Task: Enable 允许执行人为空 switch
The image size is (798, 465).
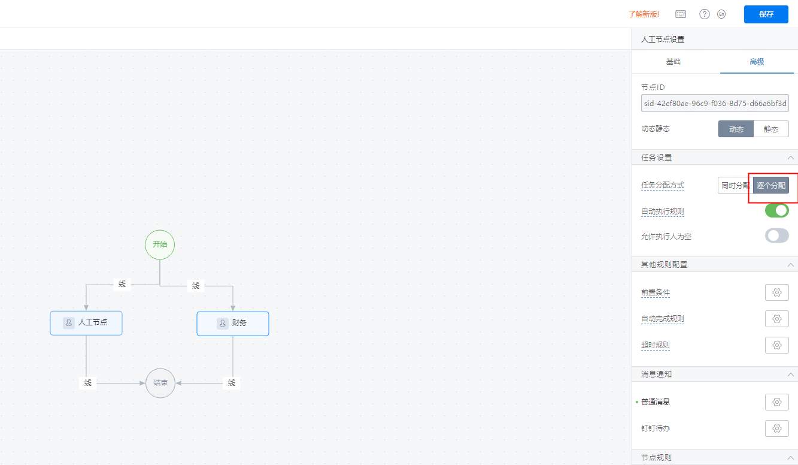Action: 777,235
